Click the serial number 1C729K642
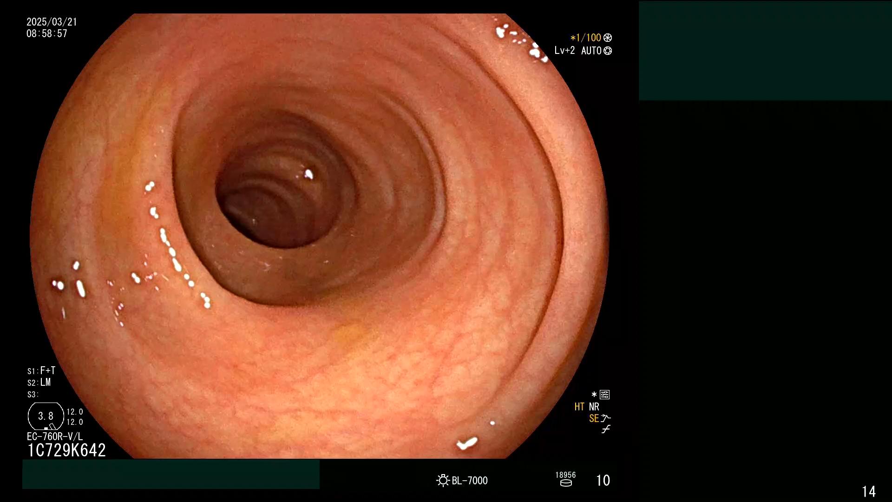Viewport: 892px width, 502px height. (x=67, y=450)
